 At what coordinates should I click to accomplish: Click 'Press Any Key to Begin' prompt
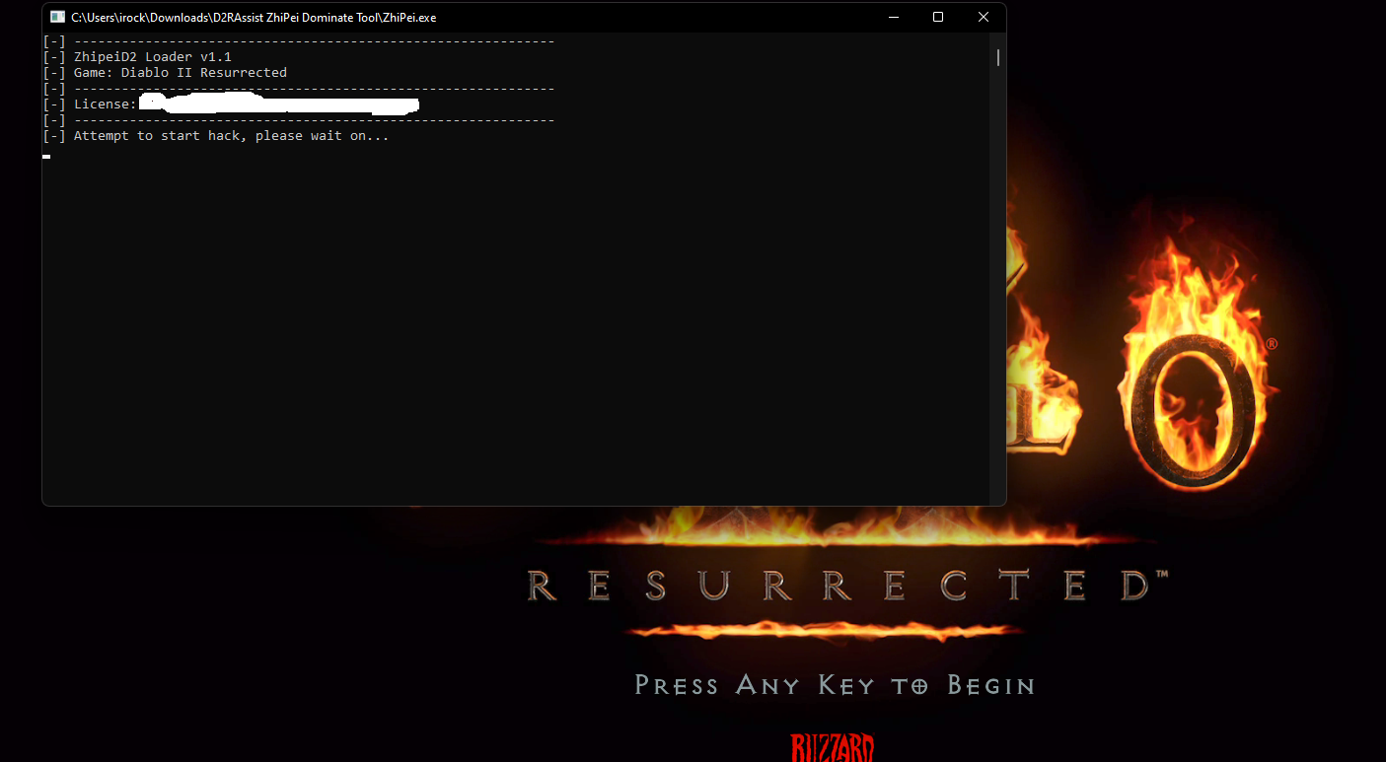[834, 685]
